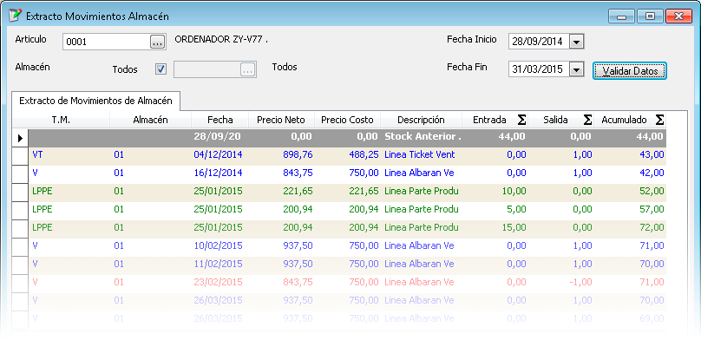This screenshot has height=340, width=701.
Task: Click the Entrada value 10,00
Action: pos(514,191)
